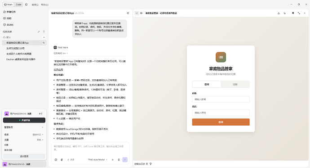Switch preview panel to eye preview icon
Viewport: 310px width, 168px height.
[142, 13]
